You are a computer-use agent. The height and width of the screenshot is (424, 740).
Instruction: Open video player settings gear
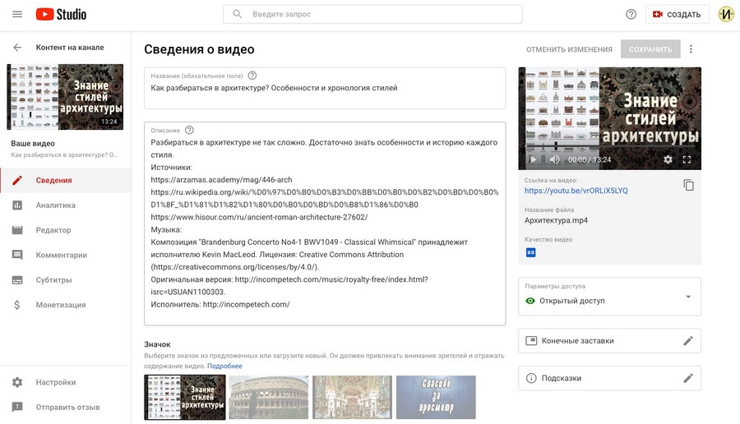click(x=668, y=159)
